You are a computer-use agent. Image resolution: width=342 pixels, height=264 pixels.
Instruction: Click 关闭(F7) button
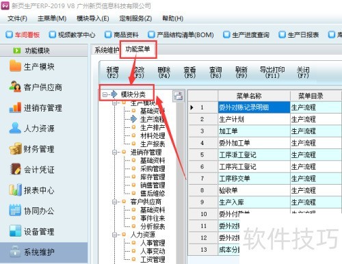pos(303,72)
